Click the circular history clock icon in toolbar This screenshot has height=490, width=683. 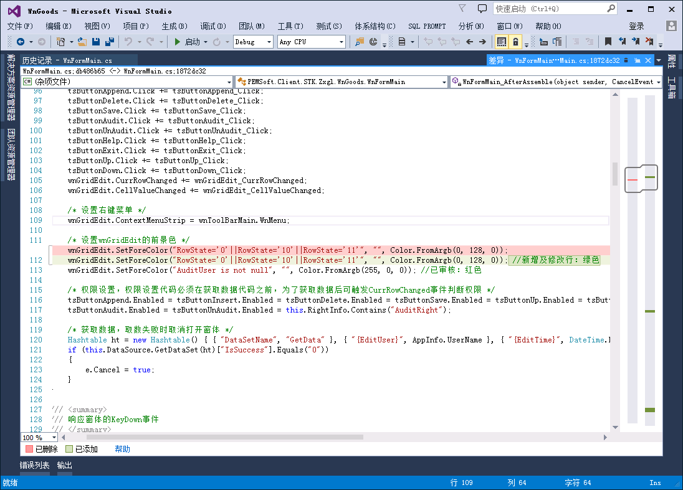[x=373, y=42]
